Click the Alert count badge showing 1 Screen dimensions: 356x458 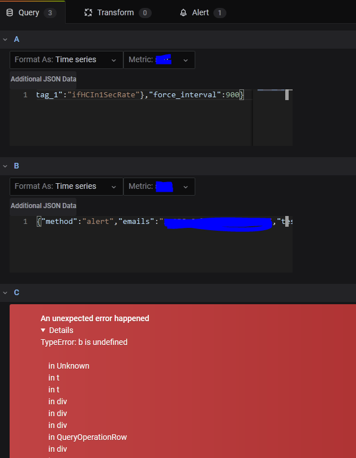pos(220,12)
